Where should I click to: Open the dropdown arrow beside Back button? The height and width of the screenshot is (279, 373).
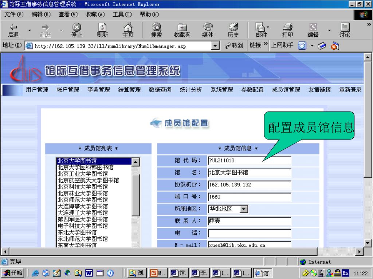point(30,31)
